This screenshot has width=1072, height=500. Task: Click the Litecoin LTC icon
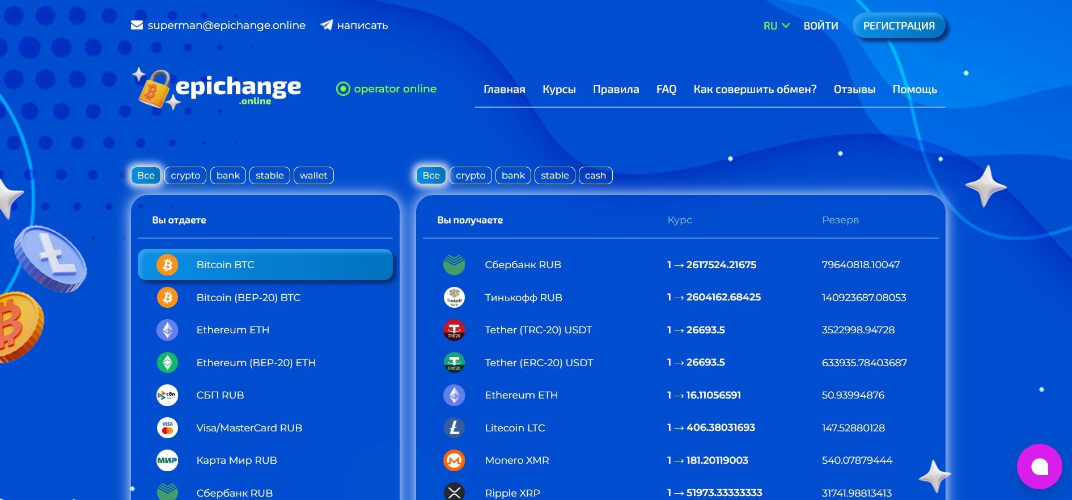click(454, 428)
